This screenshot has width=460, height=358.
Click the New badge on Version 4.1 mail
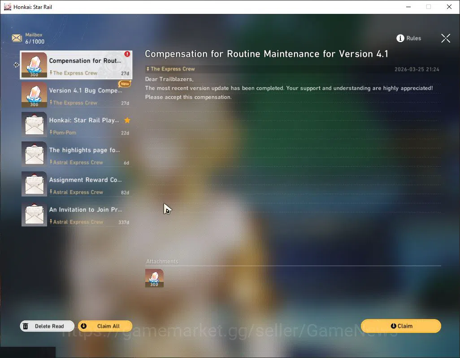tap(125, 84)
